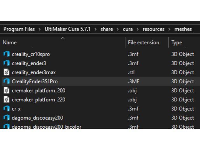Click the dagoma_discoeasy200 file icon

(6, 118)
